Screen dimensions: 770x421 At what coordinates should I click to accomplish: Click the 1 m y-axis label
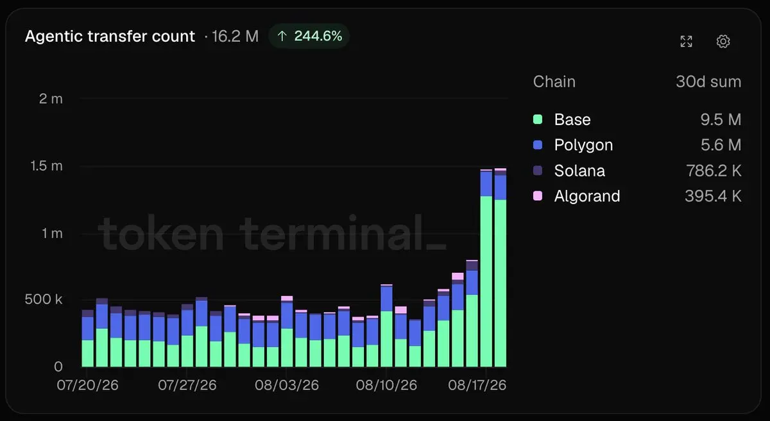51,233
